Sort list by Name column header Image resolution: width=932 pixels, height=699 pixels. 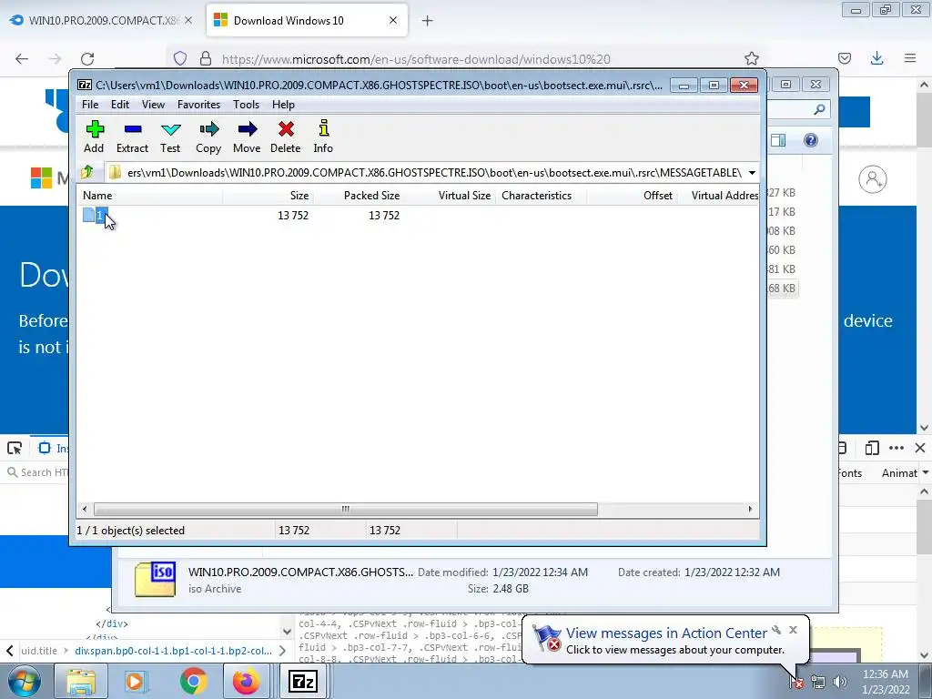[150, 196]
